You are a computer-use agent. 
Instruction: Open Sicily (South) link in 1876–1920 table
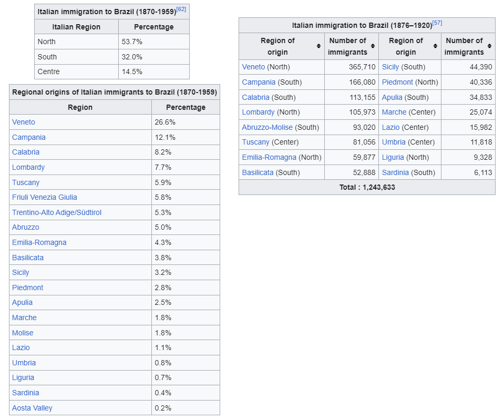pos(390,67)
